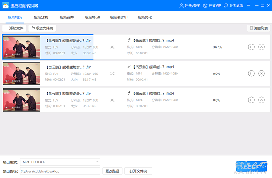Screen dimensions: 272x178
Task: Select the second video thumbnail
Action: point(21,74)
